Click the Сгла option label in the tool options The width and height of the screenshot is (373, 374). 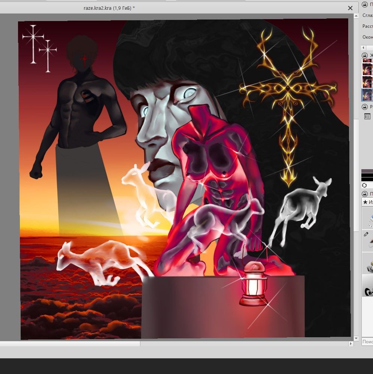click(x=367, y=15)
